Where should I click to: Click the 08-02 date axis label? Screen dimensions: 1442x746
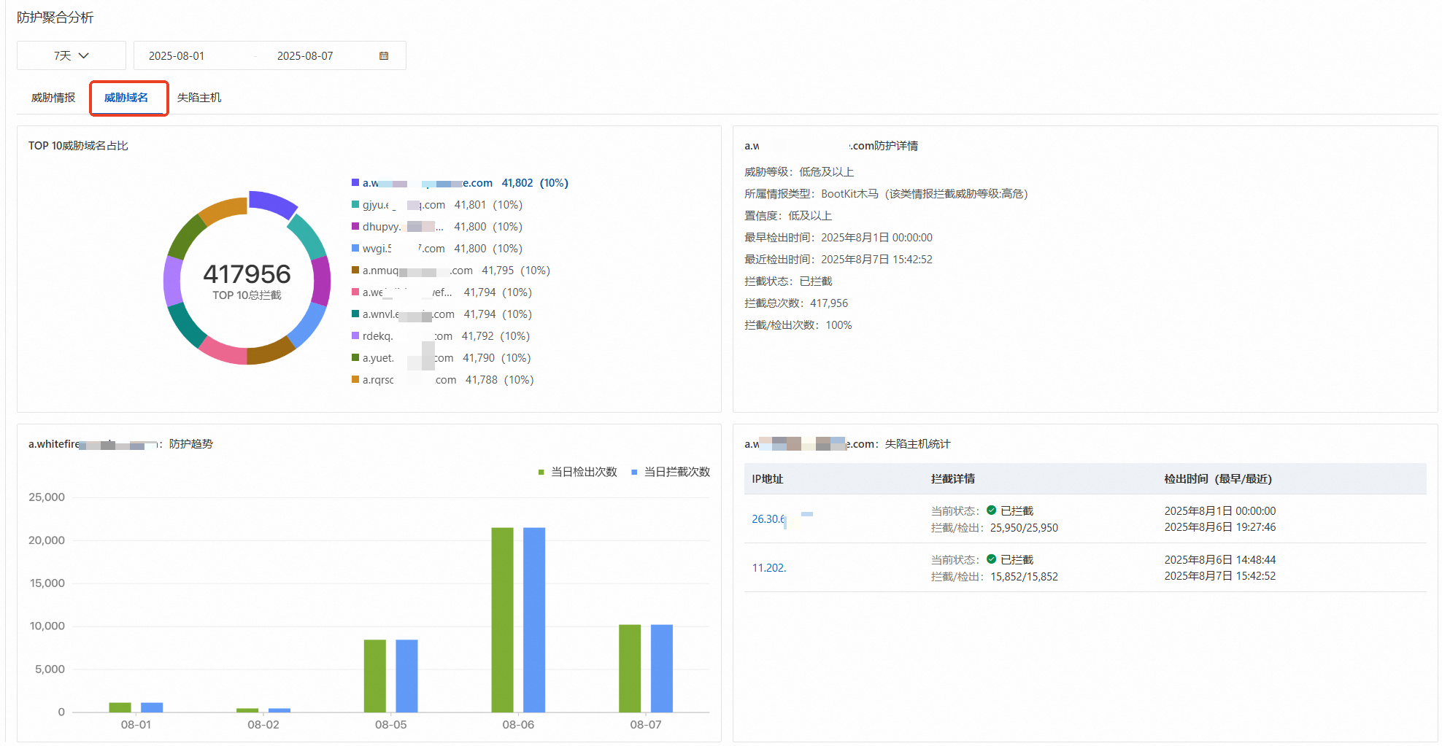[263, 725]
